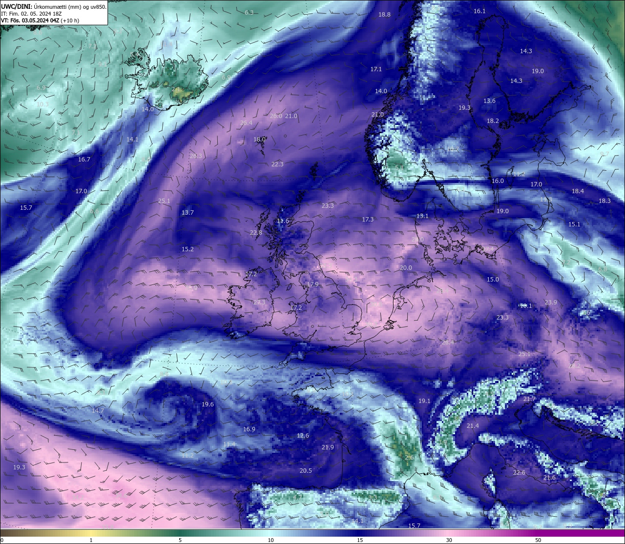This screenshot has height=544, width=625.
Task: Click the map value 15.0
Action: click(x=493, y=280)
